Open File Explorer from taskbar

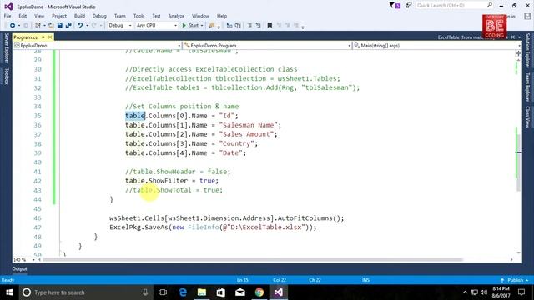click(202, 292)
